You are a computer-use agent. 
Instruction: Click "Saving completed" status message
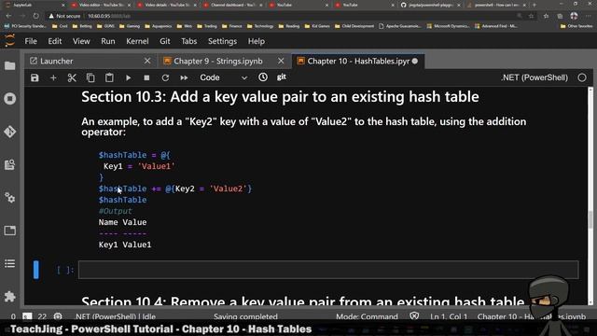point(245,316)
